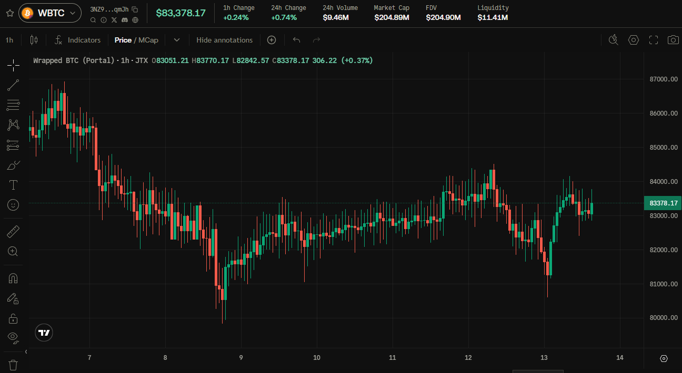Open the X (Twitter) link icon
The image size is (682, 373).
[x=114, y=20]
